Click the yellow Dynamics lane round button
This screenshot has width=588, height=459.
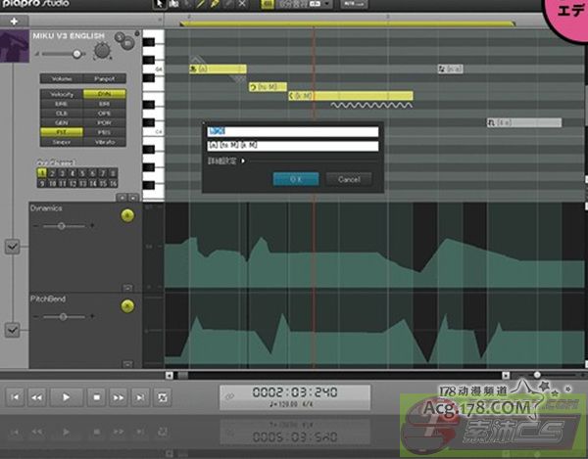tap(127, 214)
